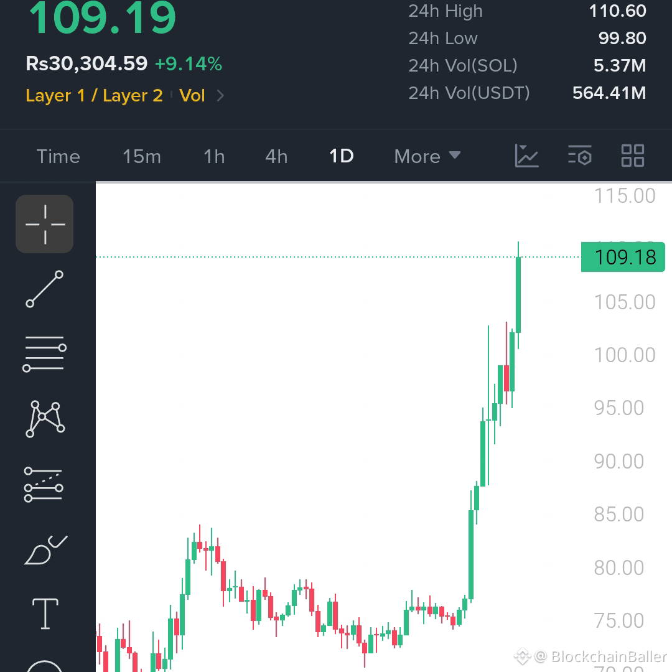Viewport: 672px width, 672px height.
Task: Click the 109.18 current price label
Action: click(x=623, y=257)
